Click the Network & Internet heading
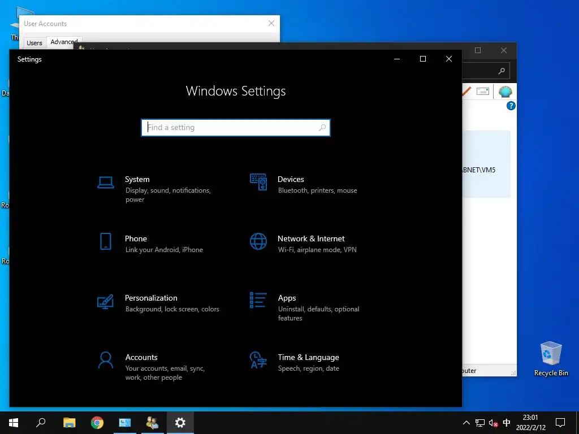The width and height of the screenshot is (579, 434). pos(311,239)
